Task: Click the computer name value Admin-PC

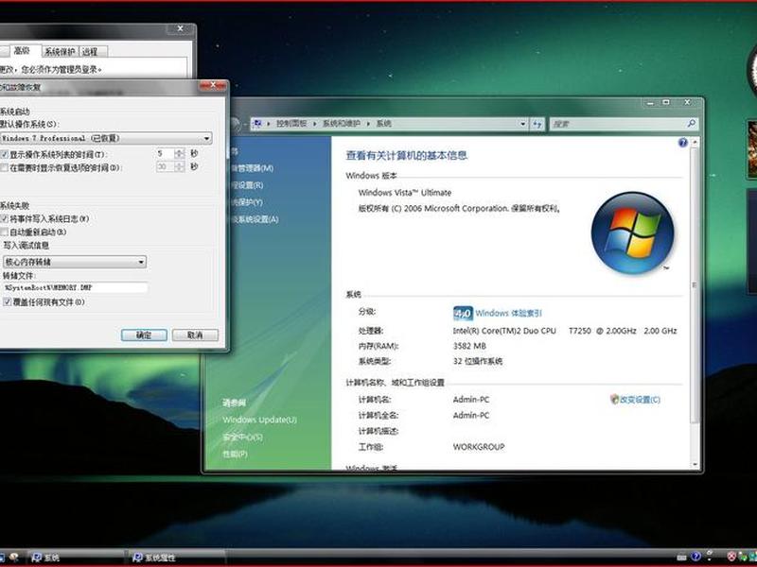Action: click(x=471, y=399)
